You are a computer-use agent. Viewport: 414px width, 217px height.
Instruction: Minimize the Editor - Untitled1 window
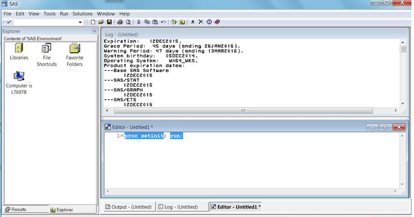point(372,127)
